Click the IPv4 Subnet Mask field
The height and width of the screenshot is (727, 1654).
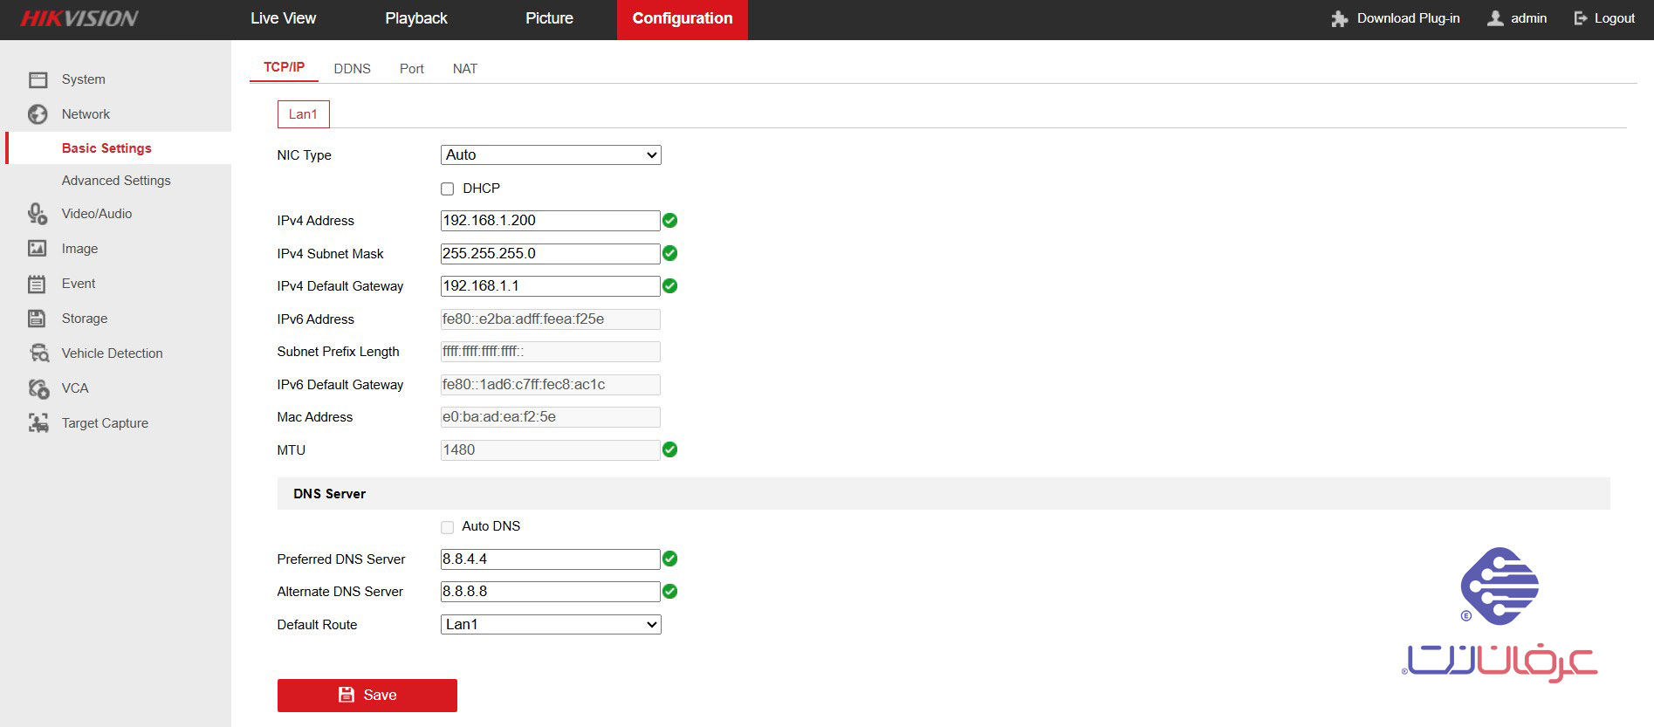(551, 254)
